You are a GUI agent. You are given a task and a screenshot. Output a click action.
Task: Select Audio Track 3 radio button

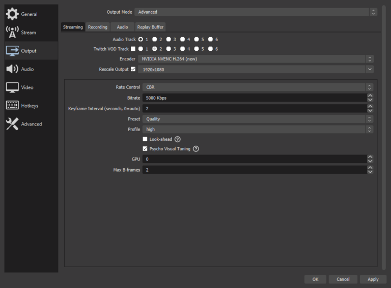[169, 39]
